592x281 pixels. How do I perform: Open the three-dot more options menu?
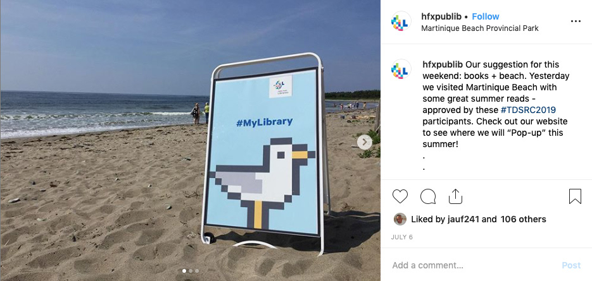(x=576, y=21)
